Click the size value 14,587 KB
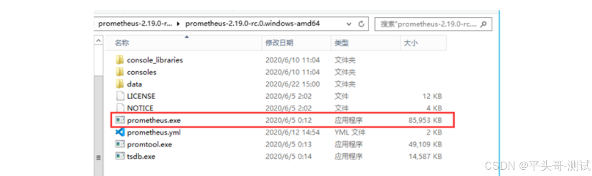This screenshot has width=592, height=176. [x=425, y=156]
